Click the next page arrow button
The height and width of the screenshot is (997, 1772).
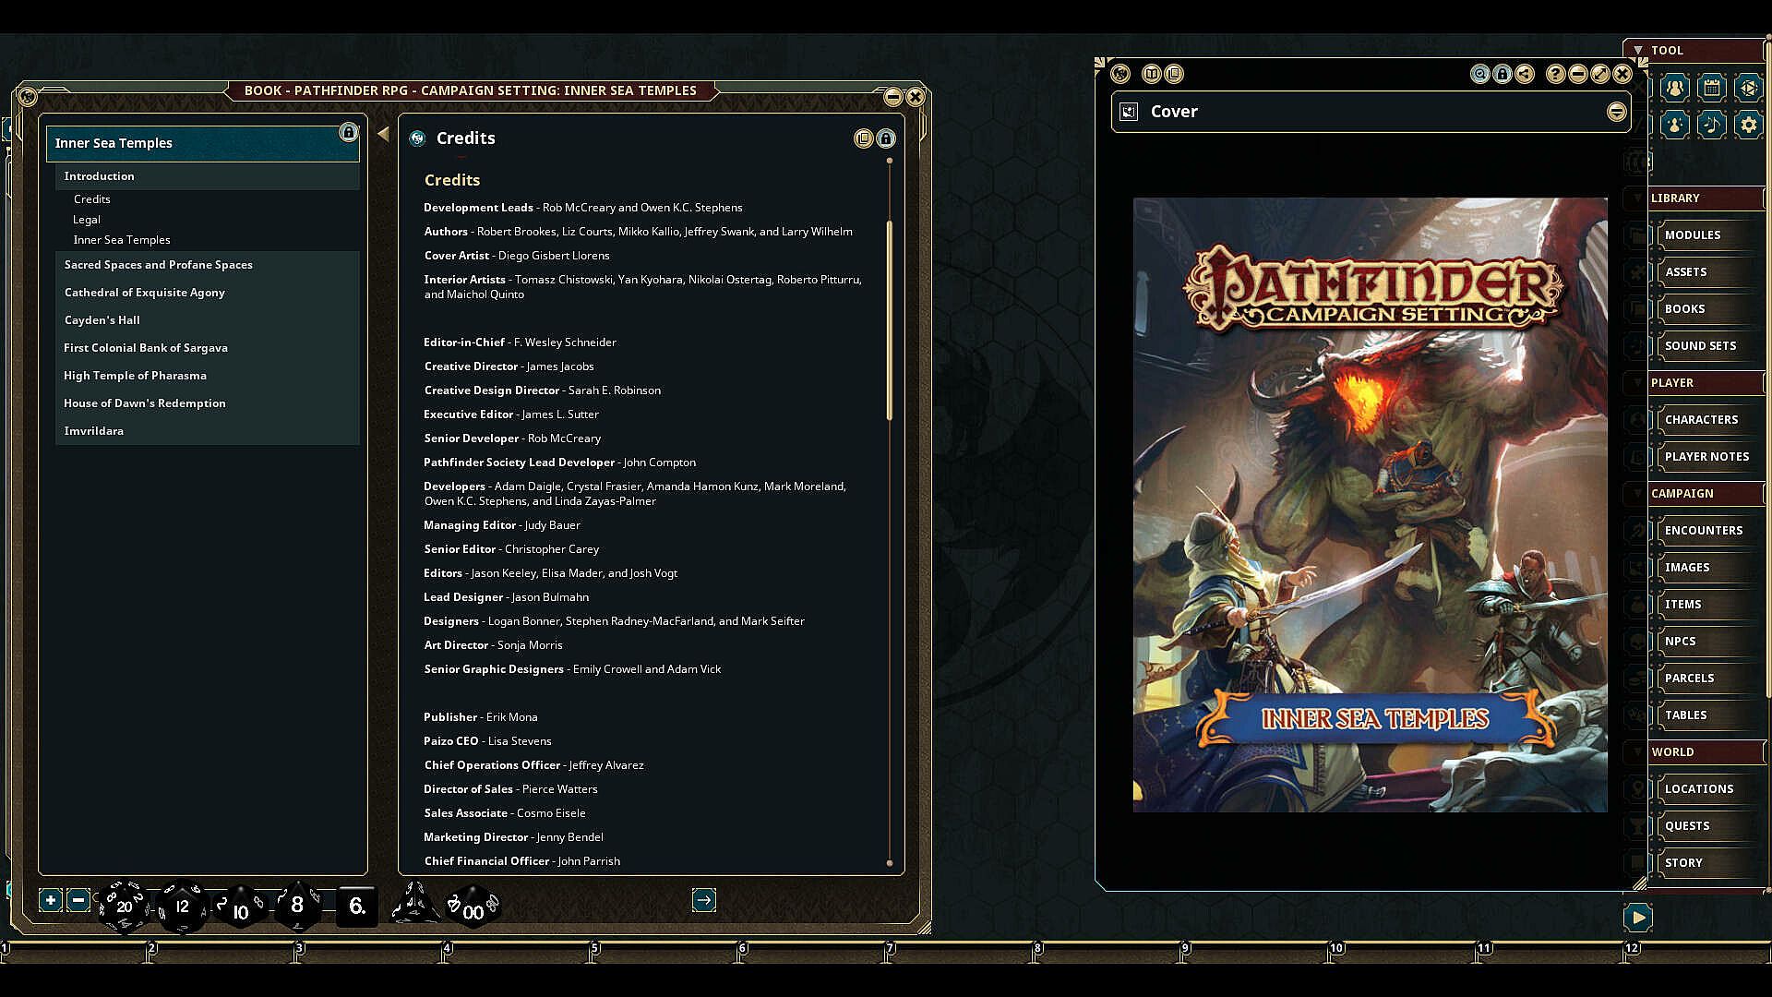point(703,900)
